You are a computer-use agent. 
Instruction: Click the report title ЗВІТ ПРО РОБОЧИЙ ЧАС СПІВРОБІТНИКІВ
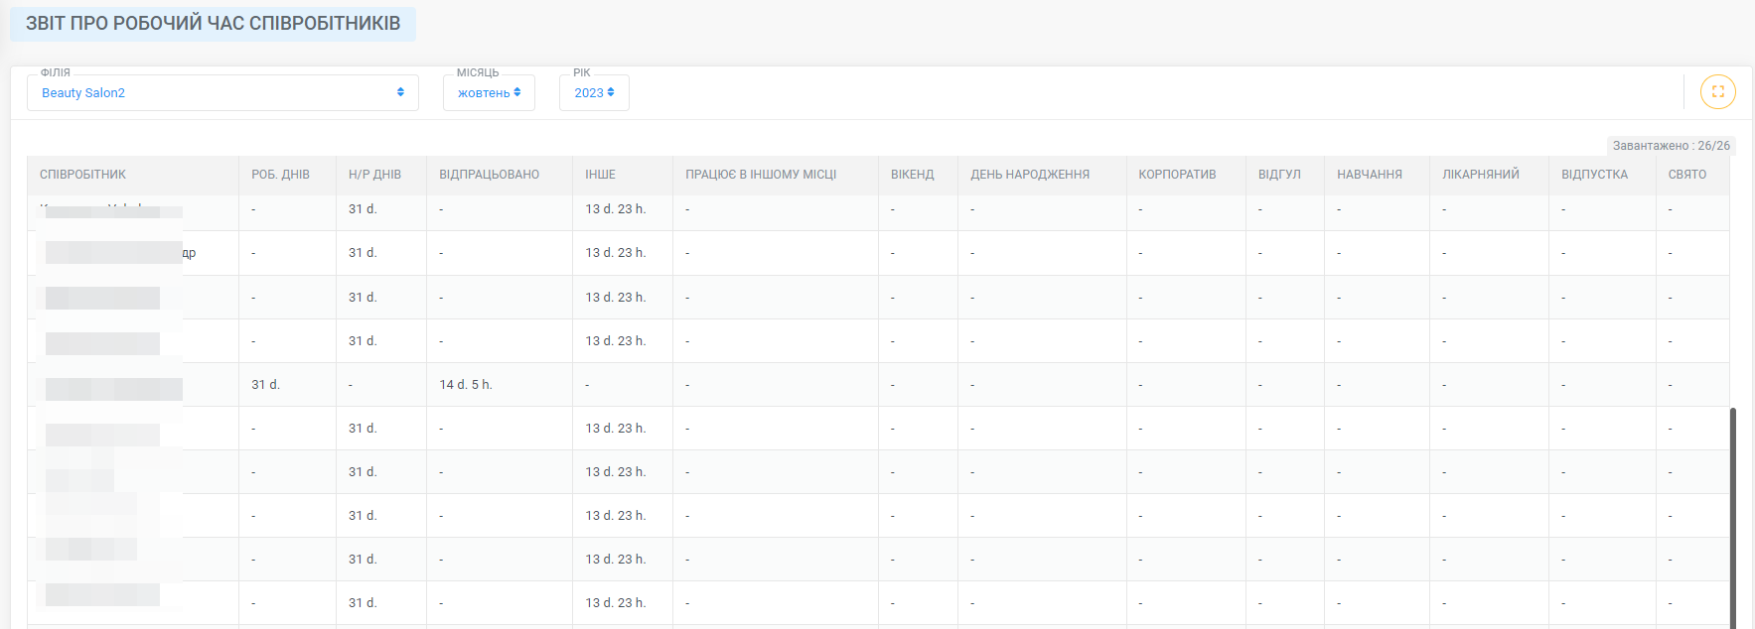click(x=213, y=24)
